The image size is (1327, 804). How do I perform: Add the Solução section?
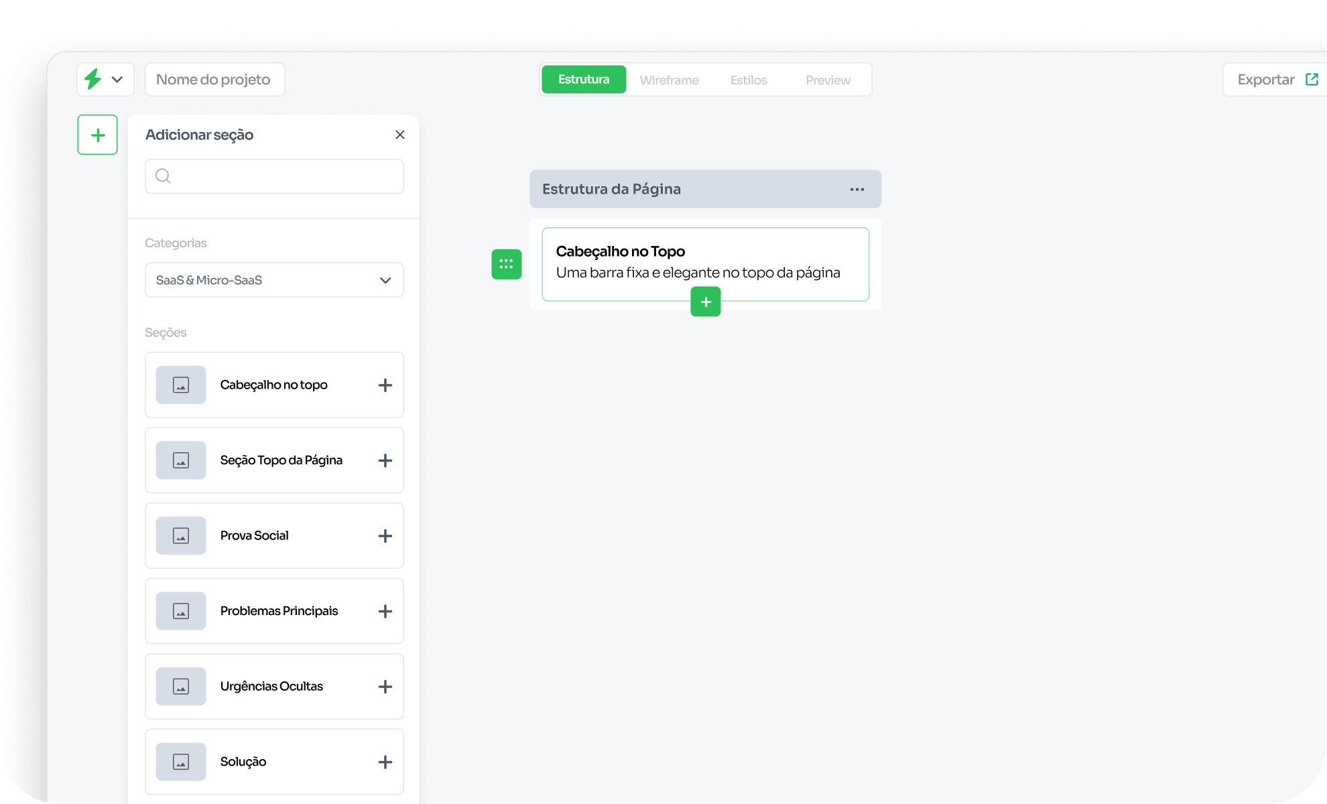385,762
